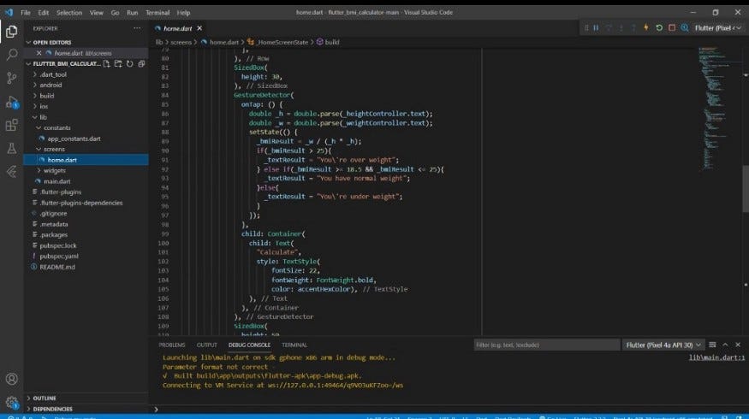This screenshot has height=419, width=749.
Task: Open the lib\main.dart:1 source link
Action: point(716,357)
